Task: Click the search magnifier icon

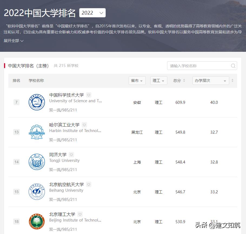Action: click(x=233, y=66)
